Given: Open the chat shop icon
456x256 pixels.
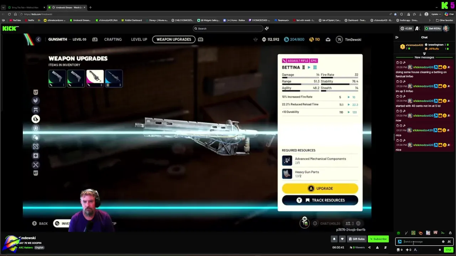Looking at the screenshot, I should pyautogui.click(x=398, y=250).
